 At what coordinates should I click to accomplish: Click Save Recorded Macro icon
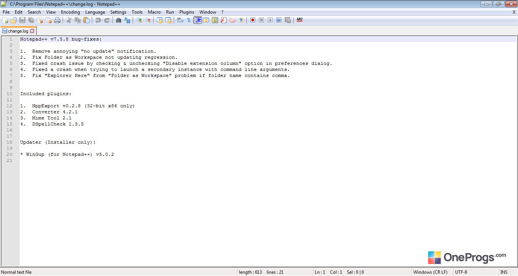288,20
